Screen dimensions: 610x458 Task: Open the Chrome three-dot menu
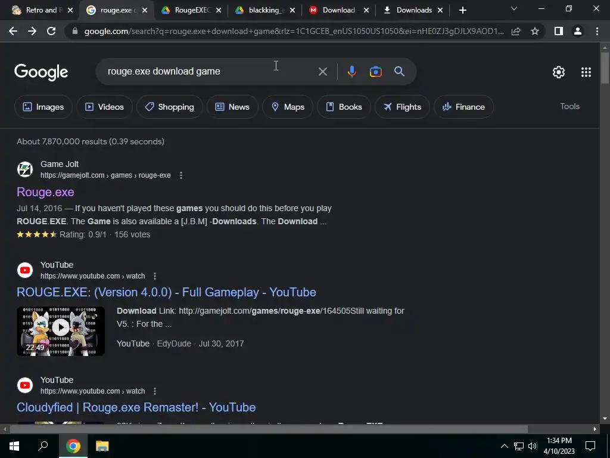[597, 31]
